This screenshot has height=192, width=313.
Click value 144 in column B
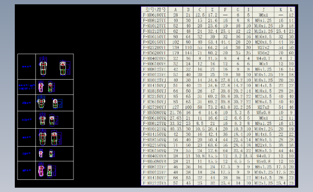click(x=188, y=53)
